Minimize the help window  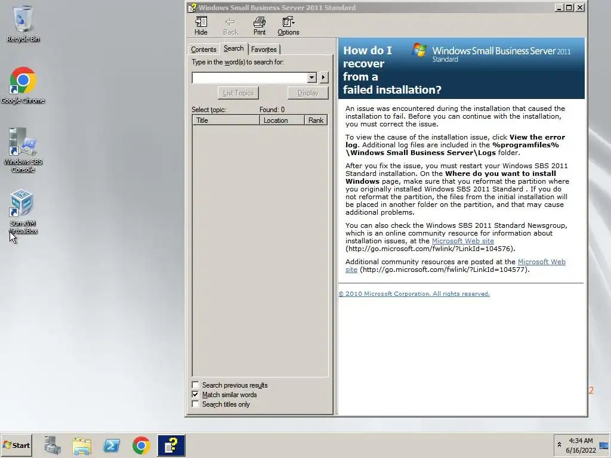point(558,7)
